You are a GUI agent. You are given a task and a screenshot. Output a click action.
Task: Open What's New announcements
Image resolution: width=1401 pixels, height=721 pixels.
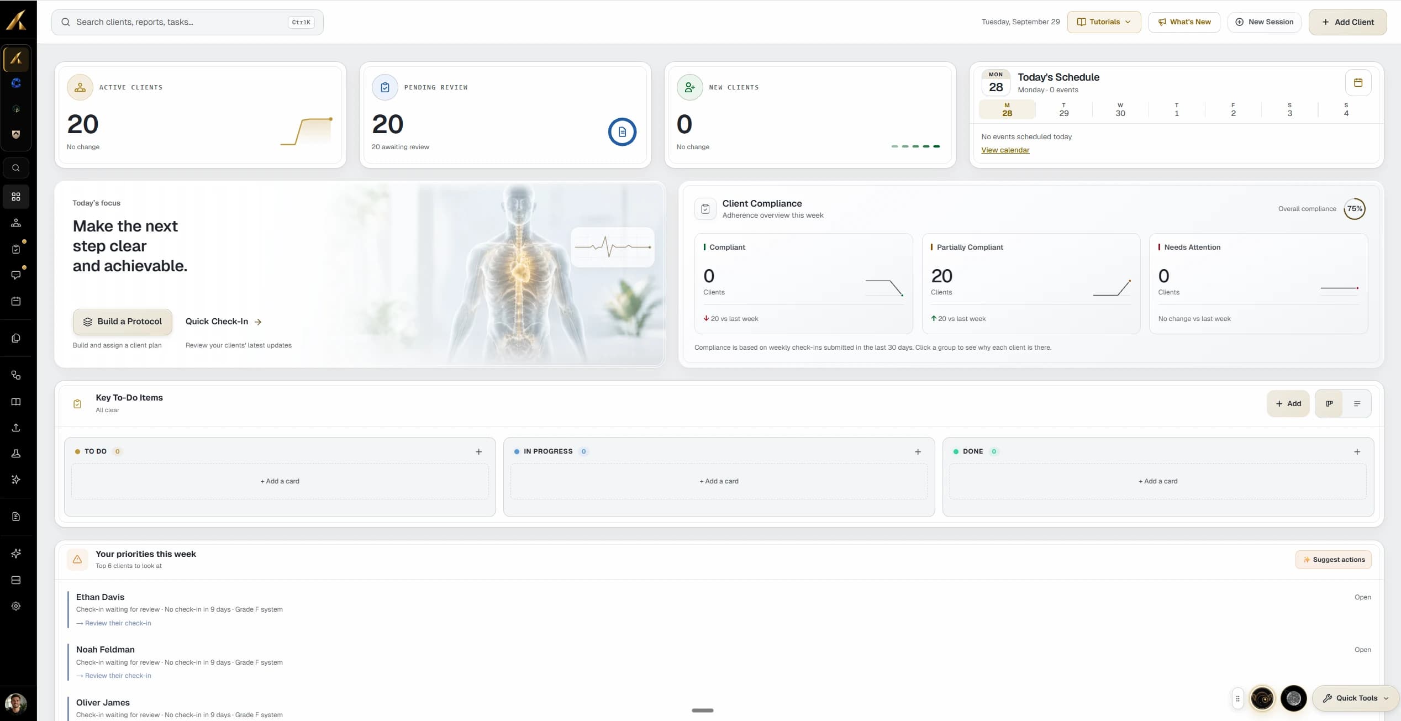tap(1184, 22)
